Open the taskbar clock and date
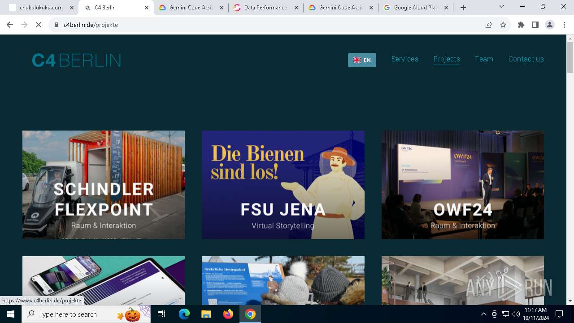 click(535, 314)
